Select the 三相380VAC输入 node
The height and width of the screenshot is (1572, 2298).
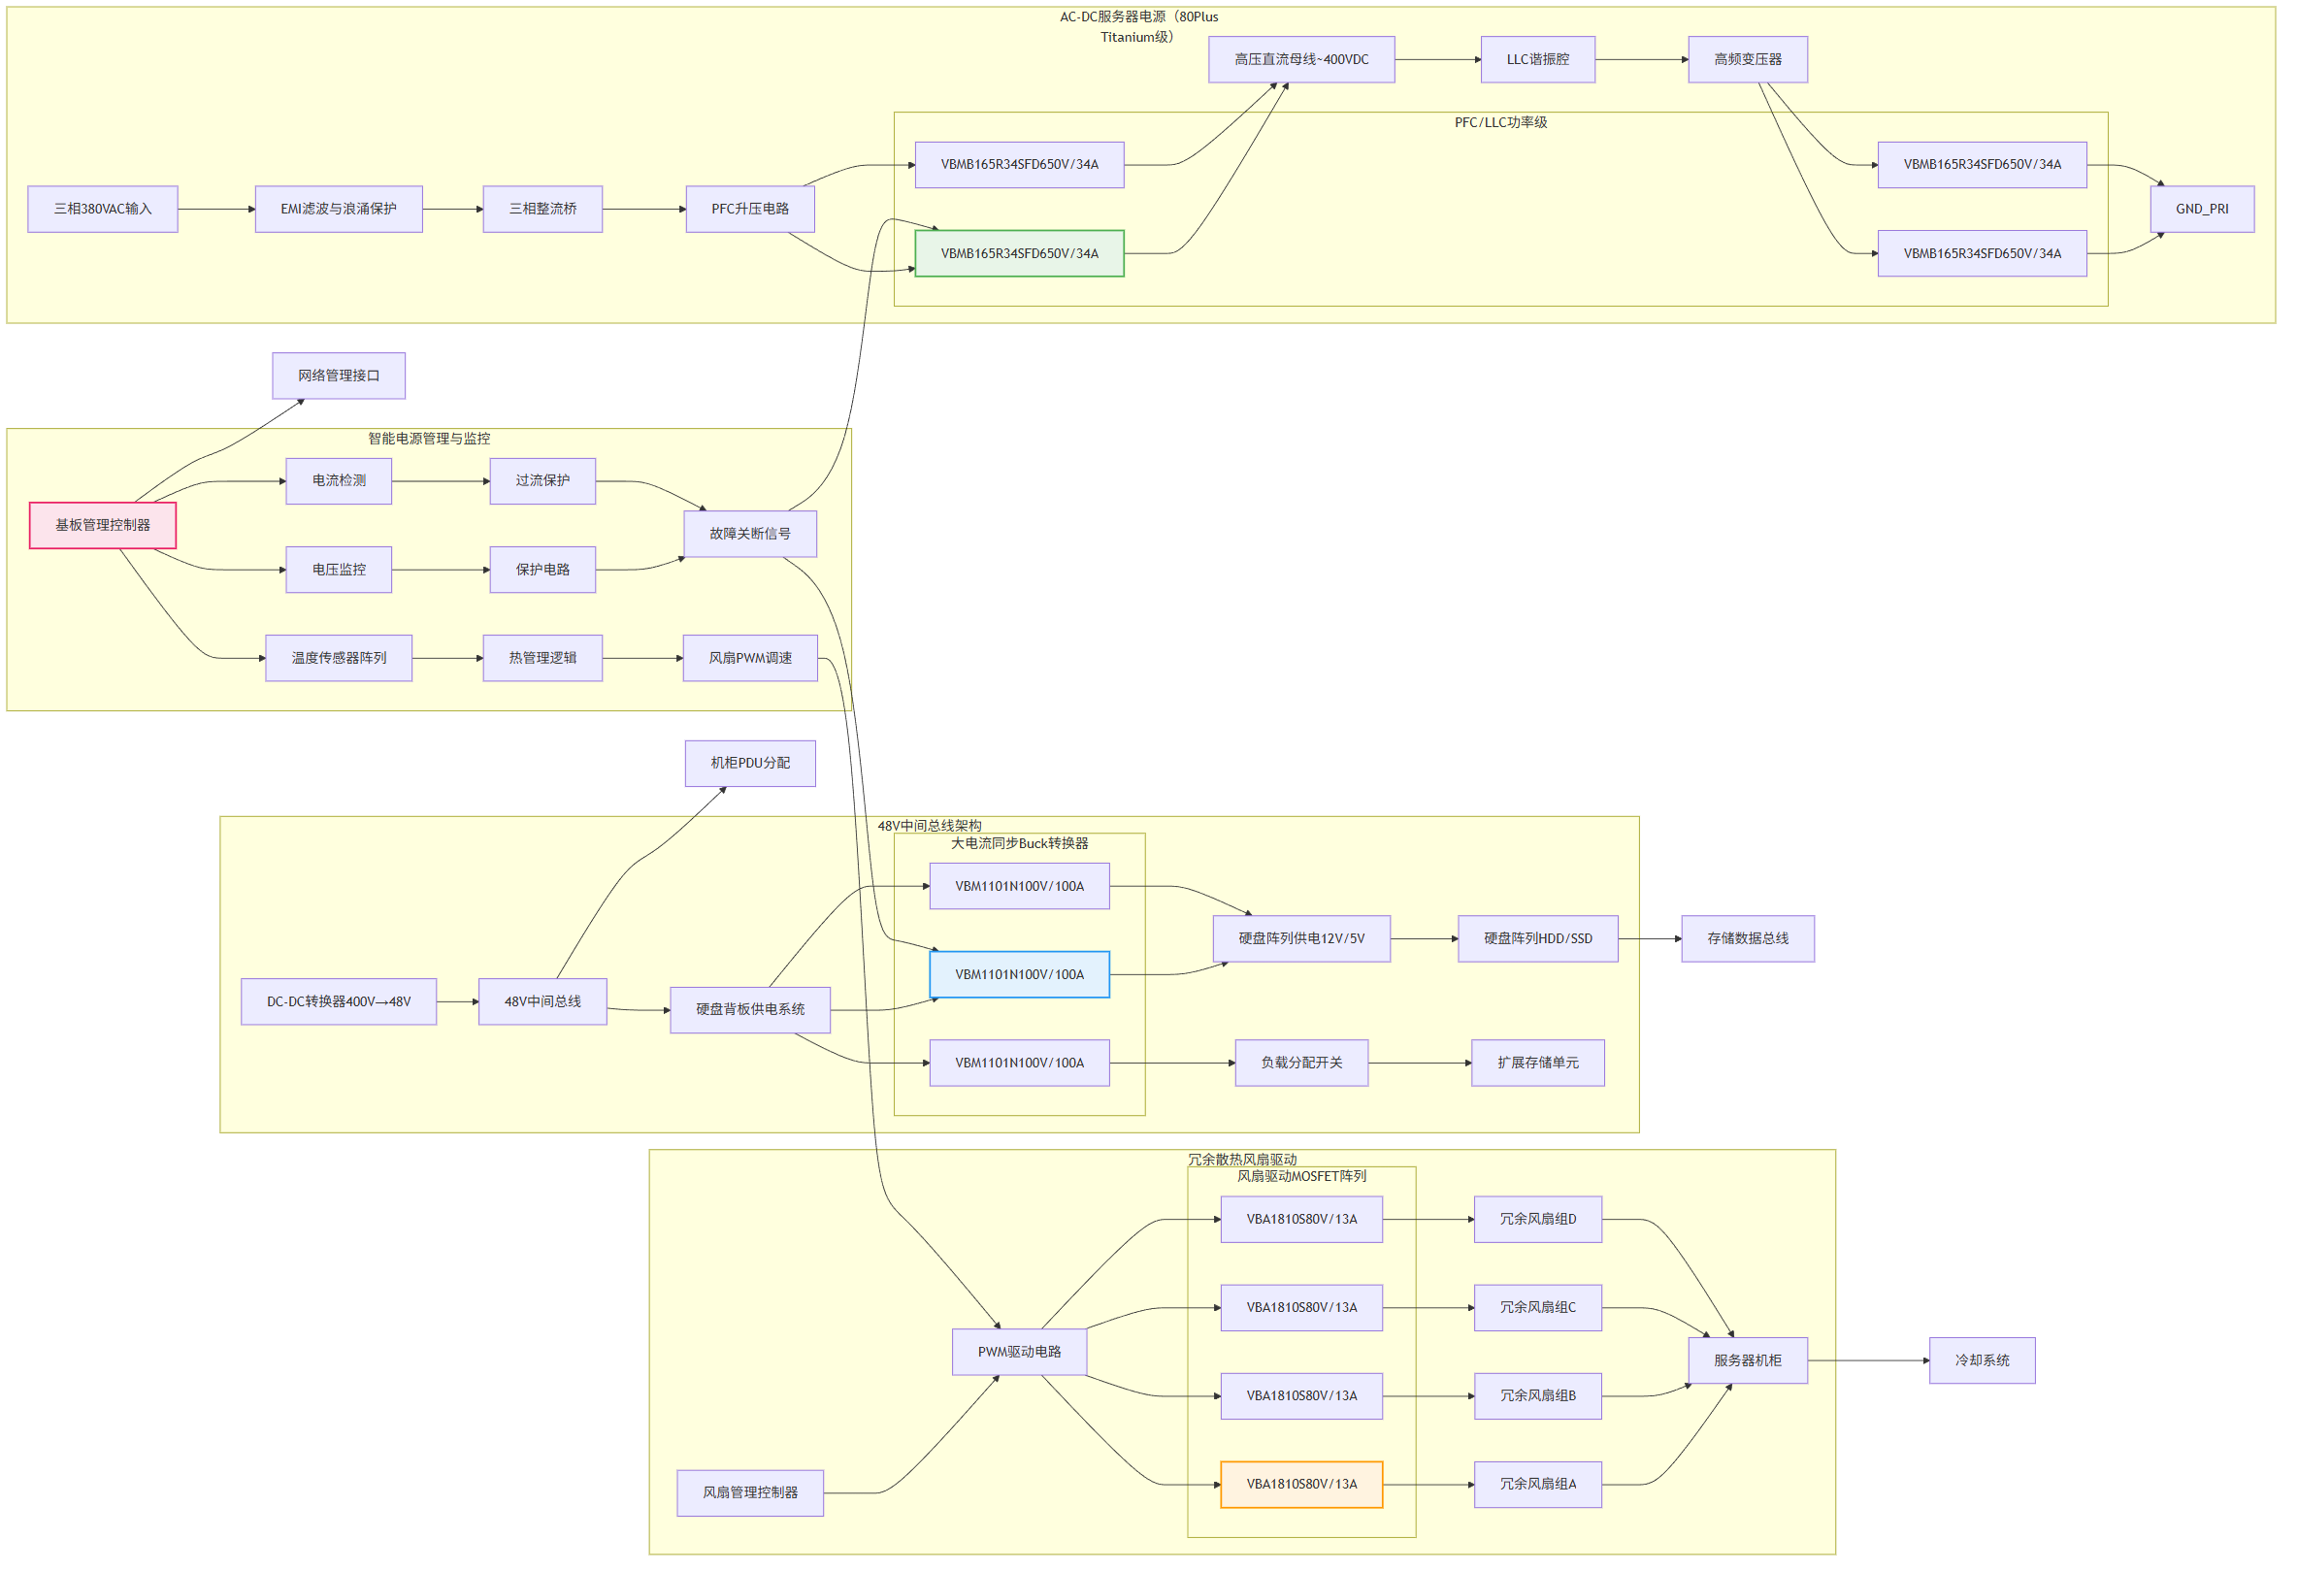click(103, 210)
